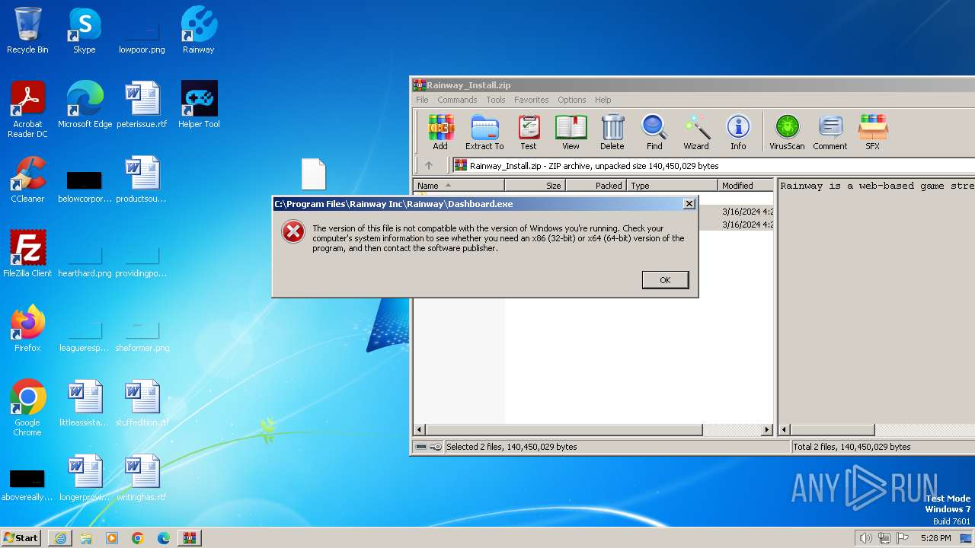Click the drive icon in WinRAR status bar

pos(420,447)
